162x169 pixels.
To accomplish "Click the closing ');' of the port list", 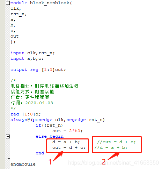I will tap(13, 42).
